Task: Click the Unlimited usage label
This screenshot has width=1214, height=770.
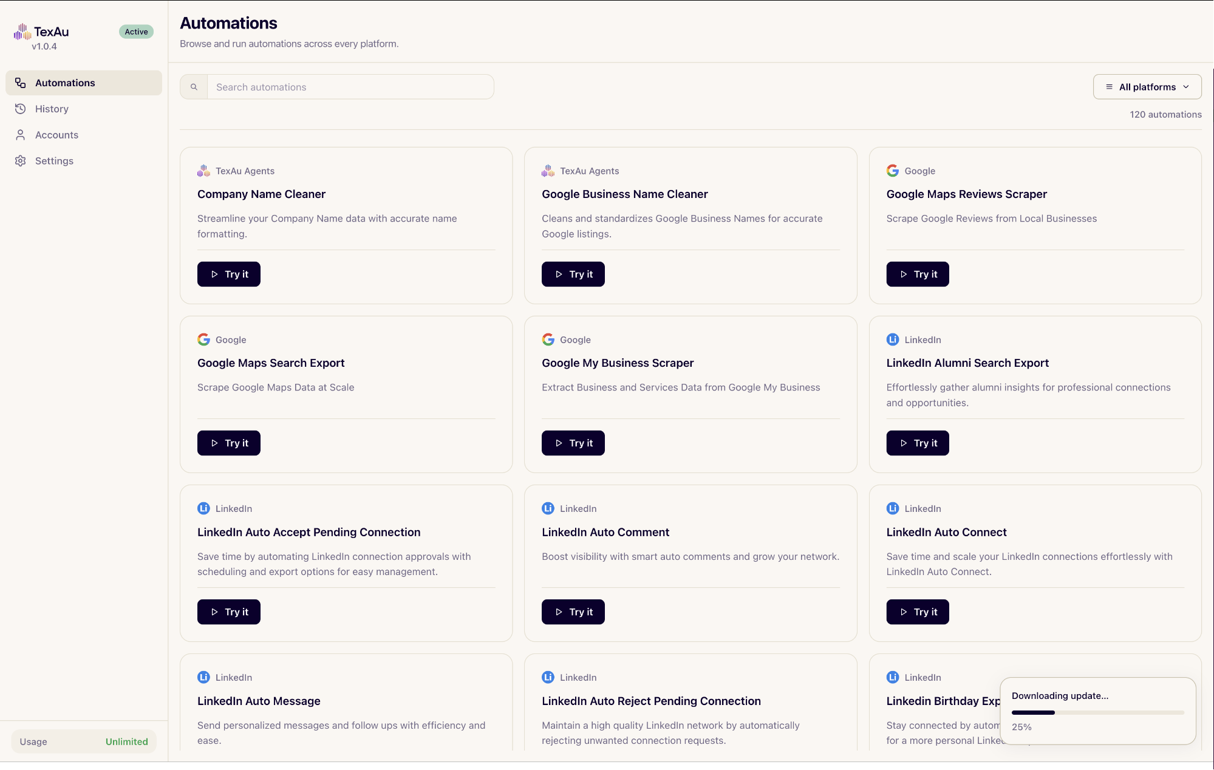Action: pyautogui.click(x=127, y=741)
